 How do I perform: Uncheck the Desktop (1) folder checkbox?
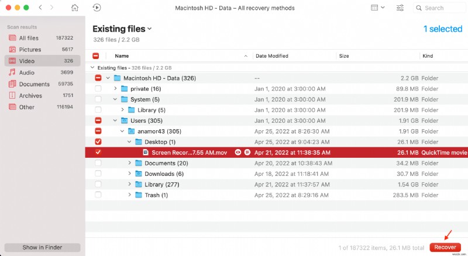pyautogui.click(x=98, y=141)
